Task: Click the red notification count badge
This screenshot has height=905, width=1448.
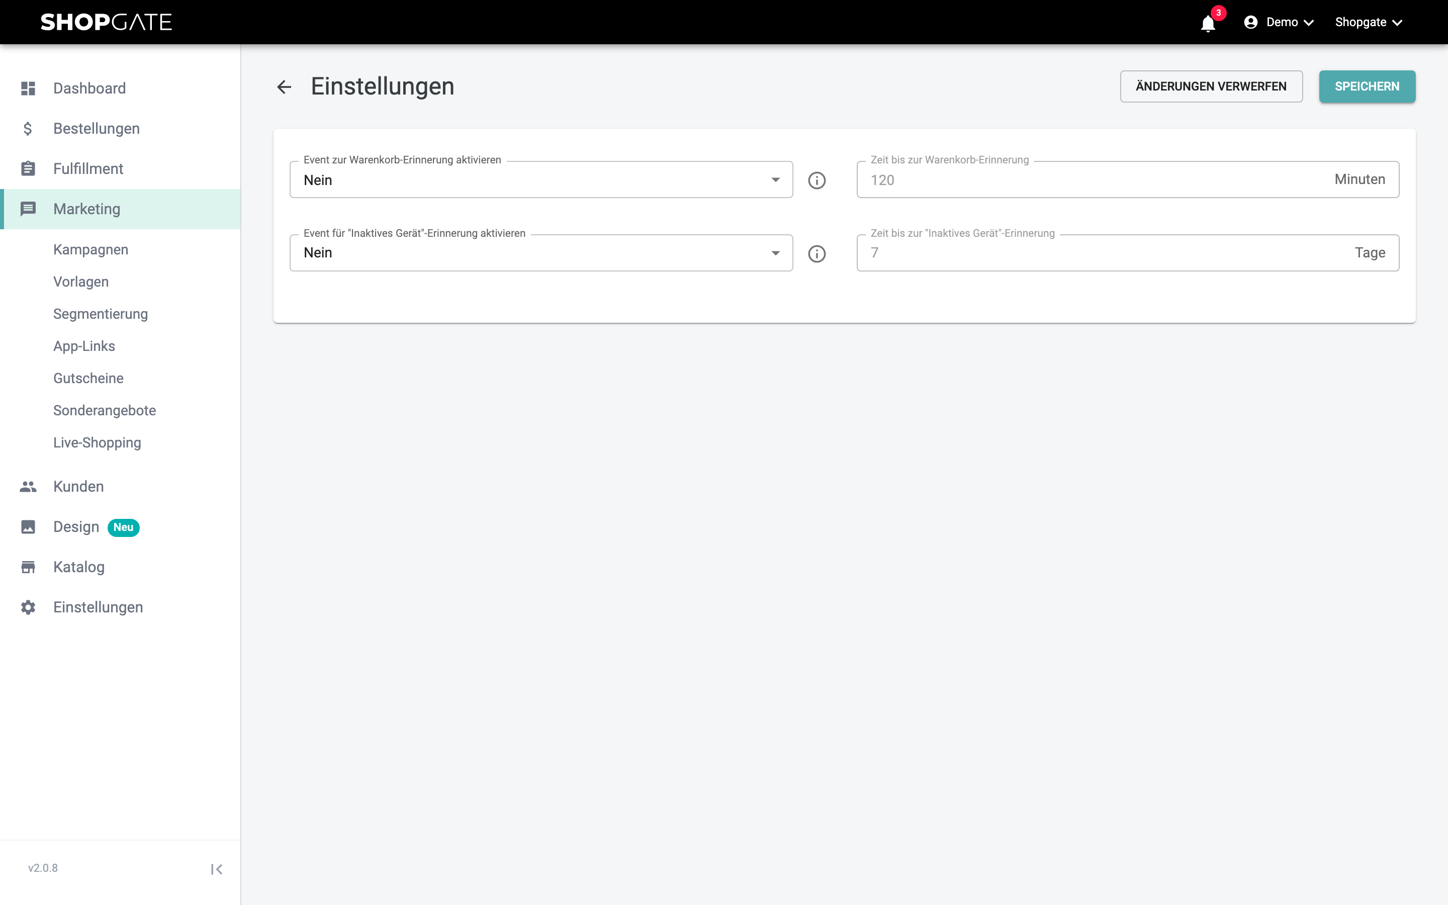Action: (1218, 13)
